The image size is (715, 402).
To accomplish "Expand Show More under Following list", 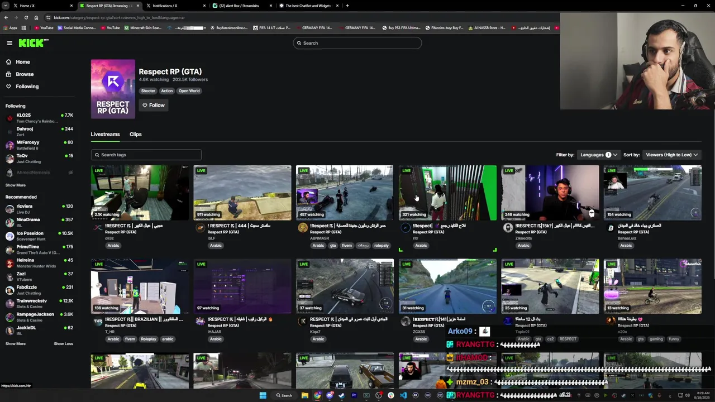I will pyautogui.click(x=16, y=185).
